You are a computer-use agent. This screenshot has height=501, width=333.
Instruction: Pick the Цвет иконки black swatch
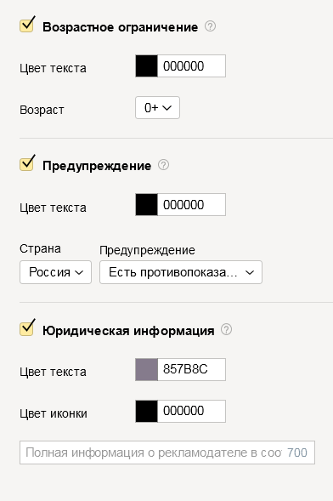[146, 411]
